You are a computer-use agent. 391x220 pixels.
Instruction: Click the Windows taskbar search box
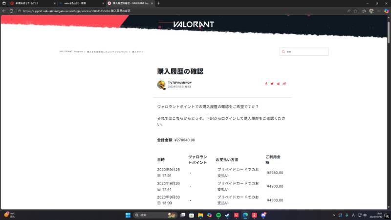[x=154, y=215]
